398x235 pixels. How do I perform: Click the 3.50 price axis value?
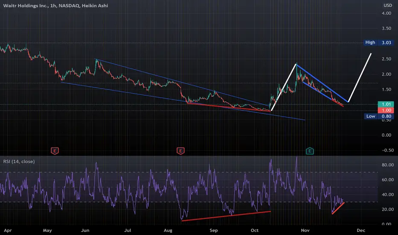386,29
